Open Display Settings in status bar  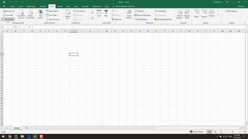[x=196, y=132]
